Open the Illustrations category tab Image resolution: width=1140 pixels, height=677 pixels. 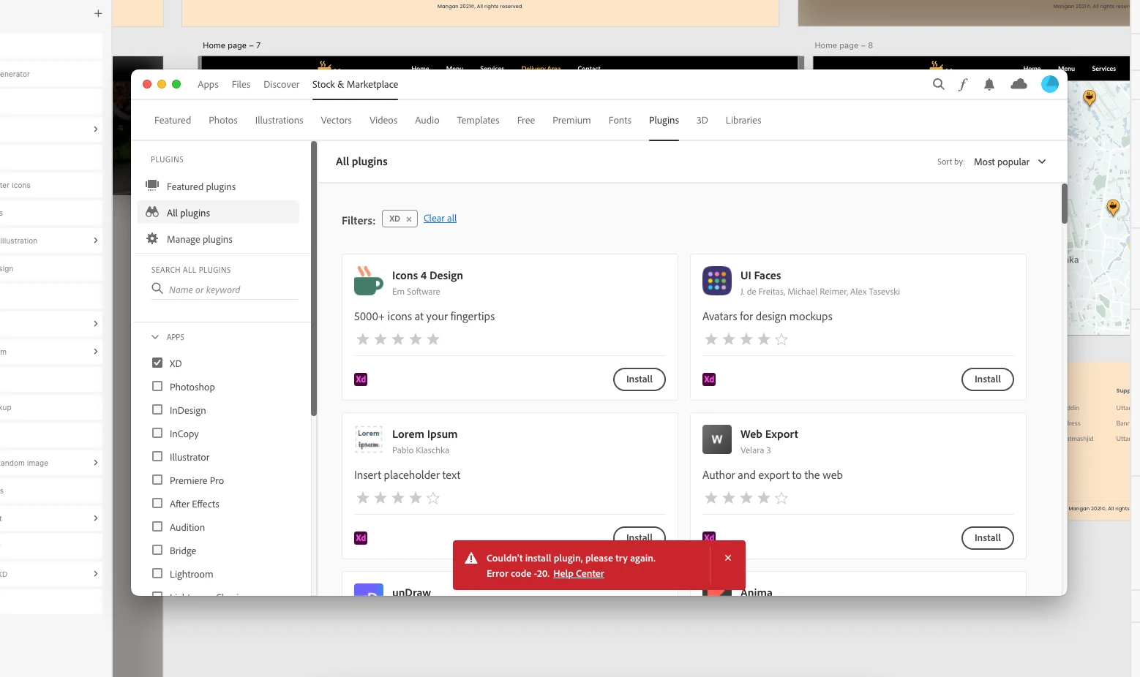(x=279, y=120)
